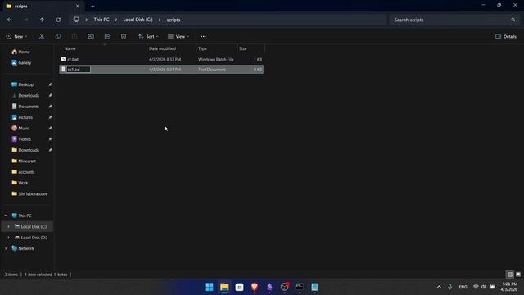
Task: Close the scripts tab
Action: [x=78, y=6]
